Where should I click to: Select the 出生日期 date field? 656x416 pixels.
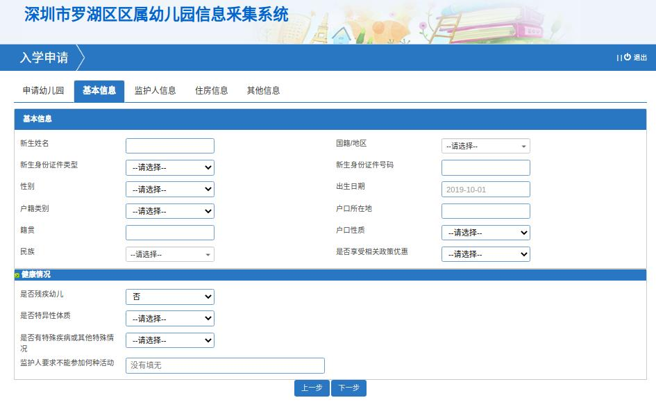485,189
